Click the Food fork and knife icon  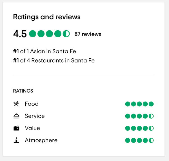(x=16, y=104)
